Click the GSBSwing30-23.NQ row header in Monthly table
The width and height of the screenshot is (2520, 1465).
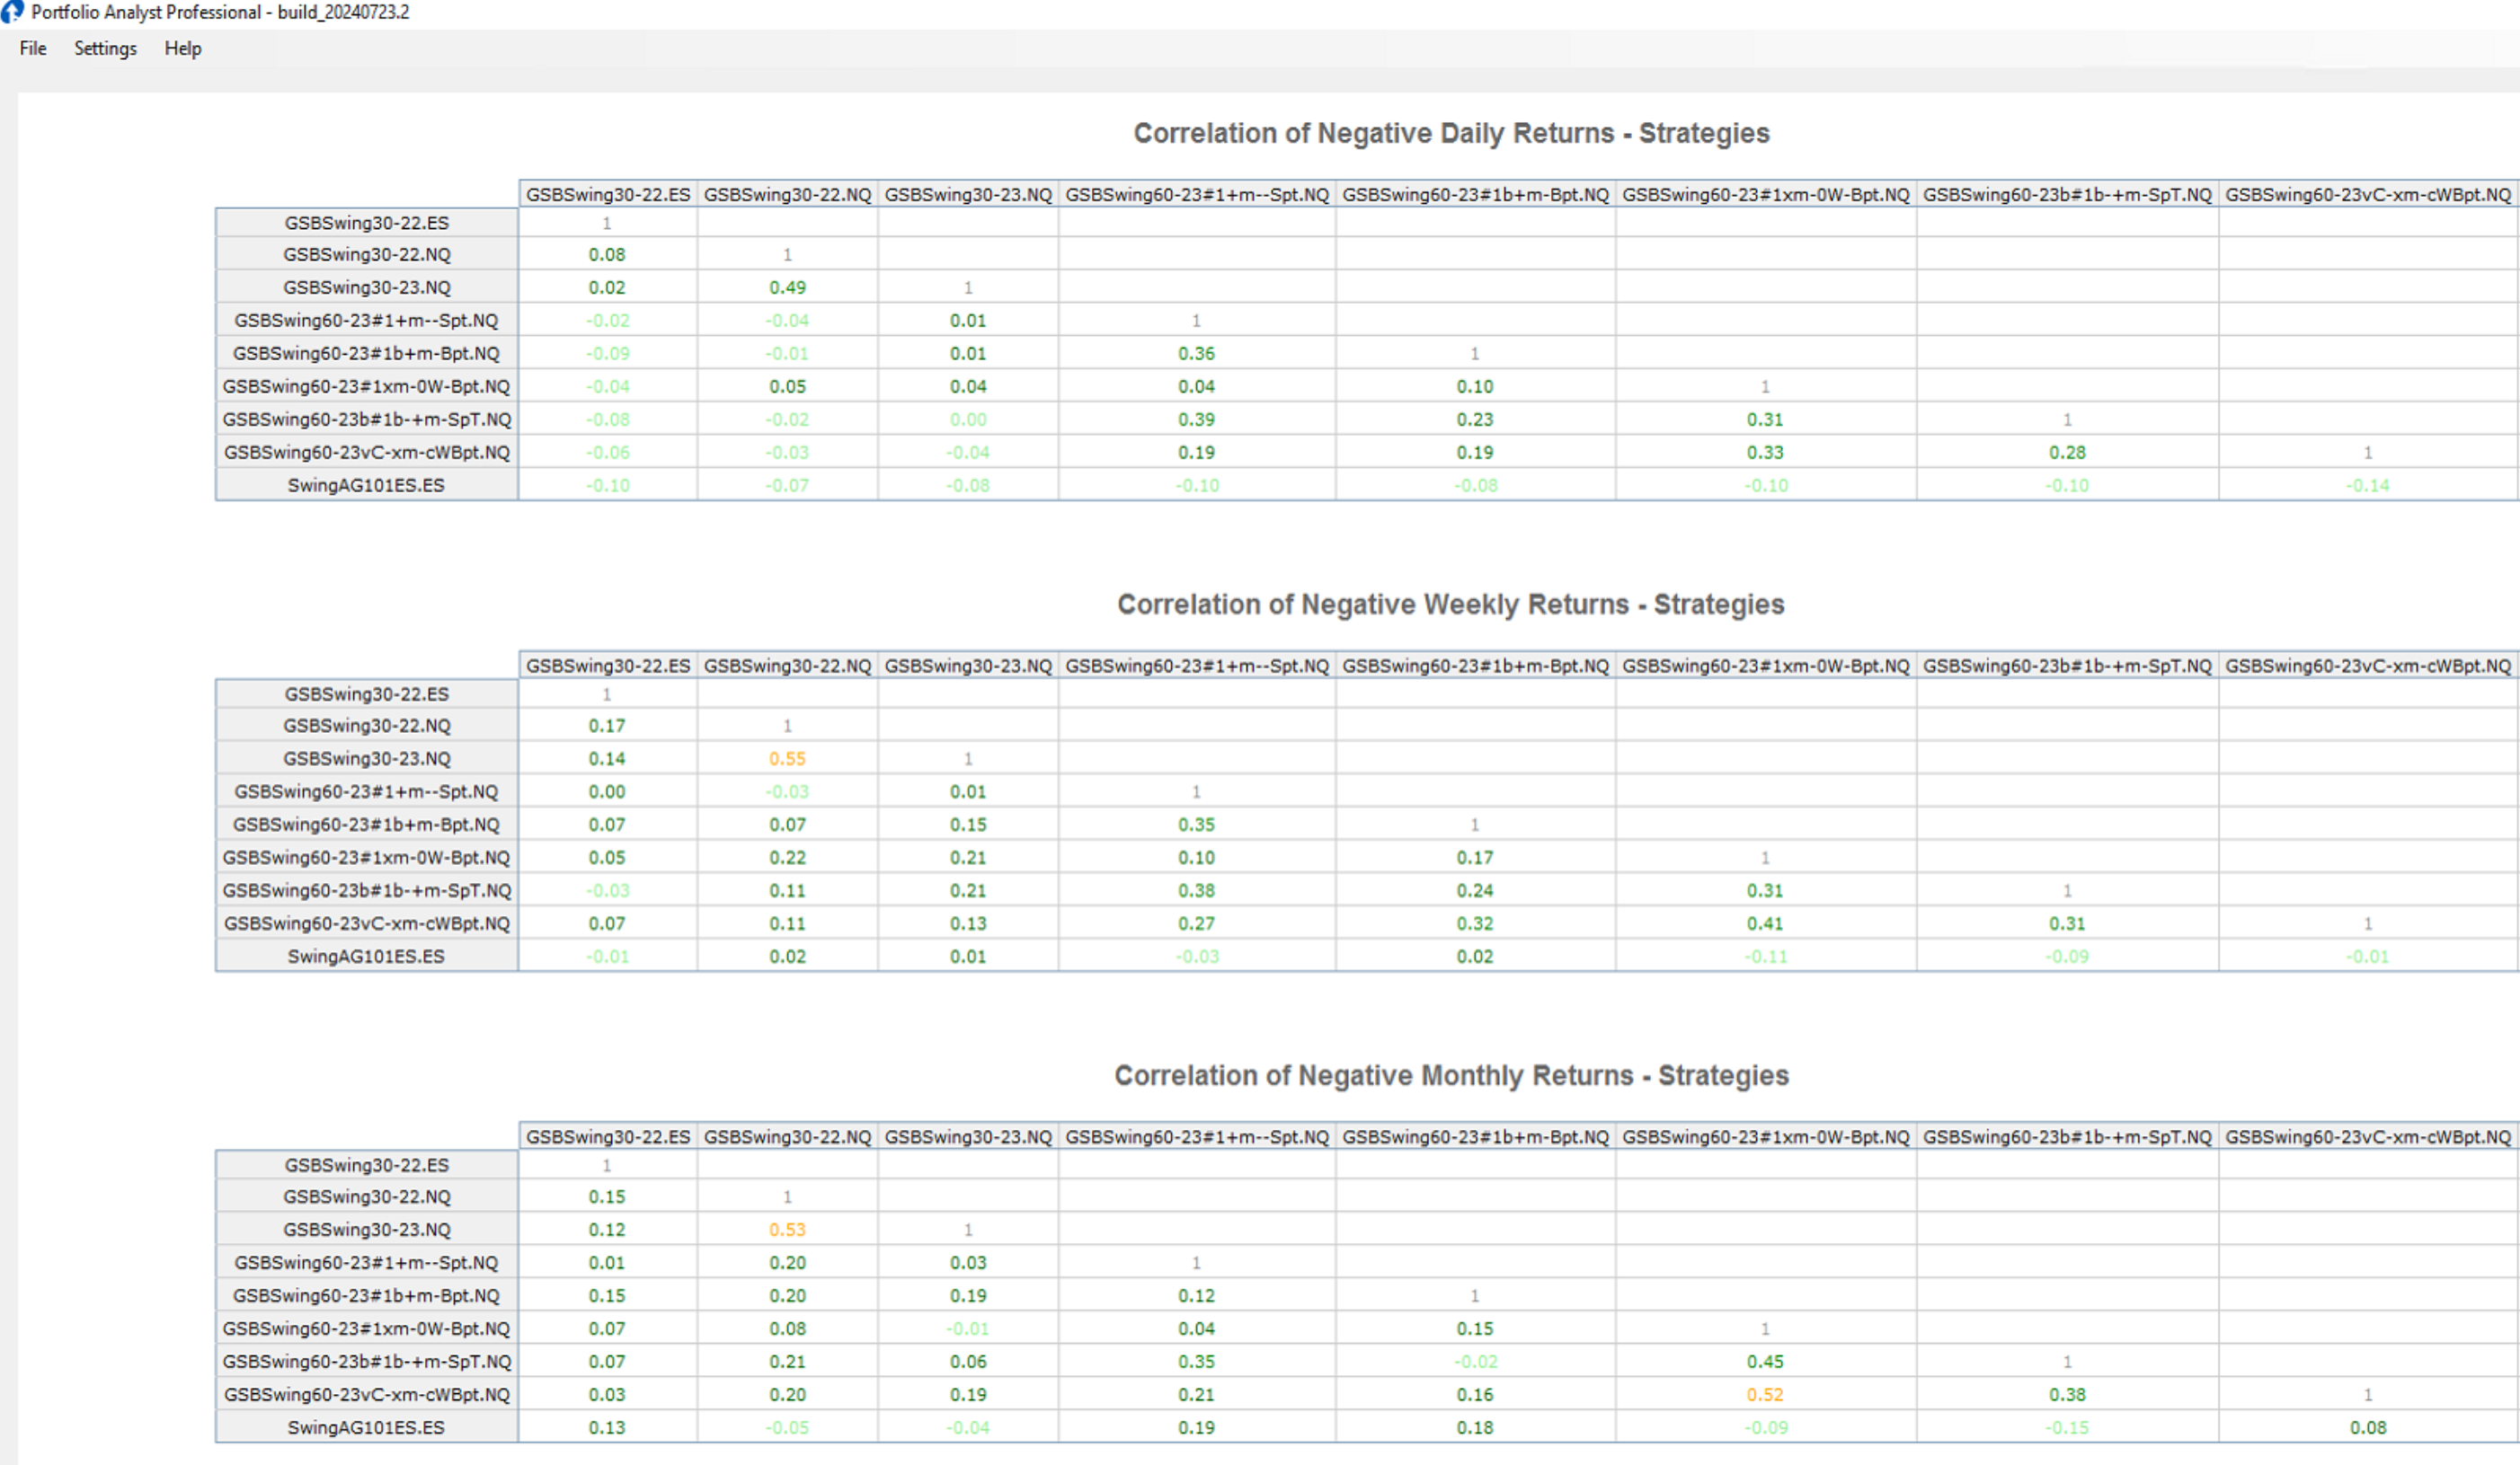click(366, 1229)
